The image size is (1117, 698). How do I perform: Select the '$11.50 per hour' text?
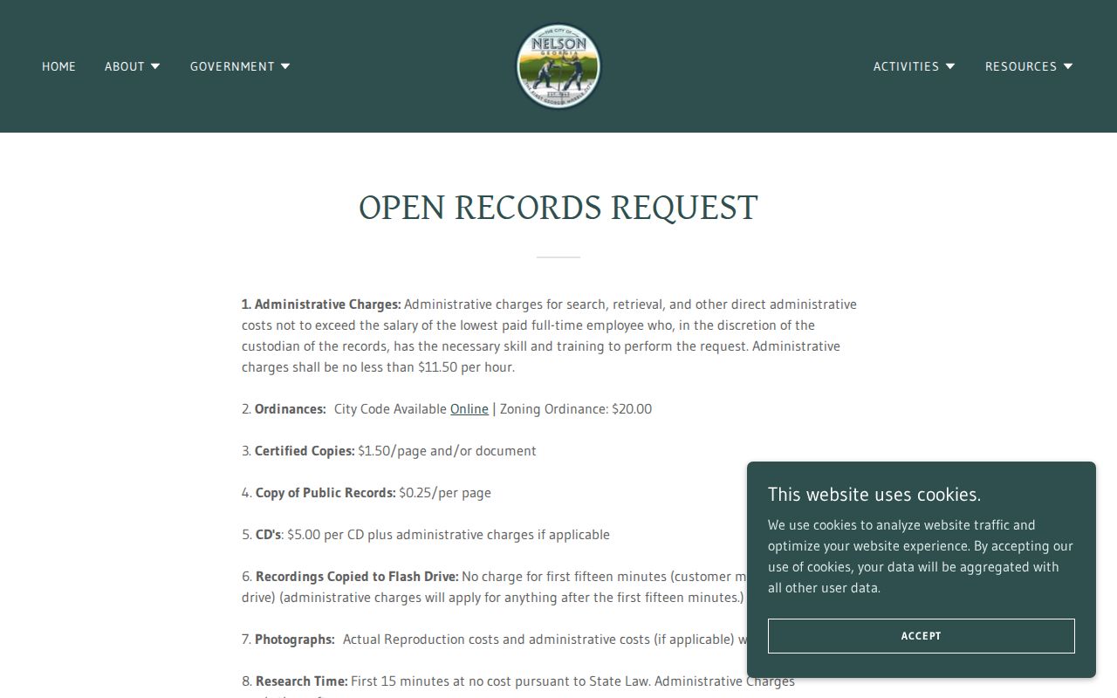465,367
